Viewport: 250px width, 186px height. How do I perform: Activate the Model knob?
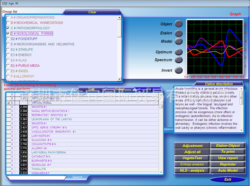click(178, 41)
